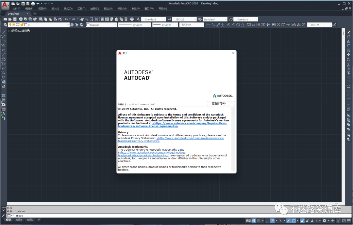Screen dimensions: 353x225
Task: Add a new drawing tab with plus
Action: (x=35, y=14)
